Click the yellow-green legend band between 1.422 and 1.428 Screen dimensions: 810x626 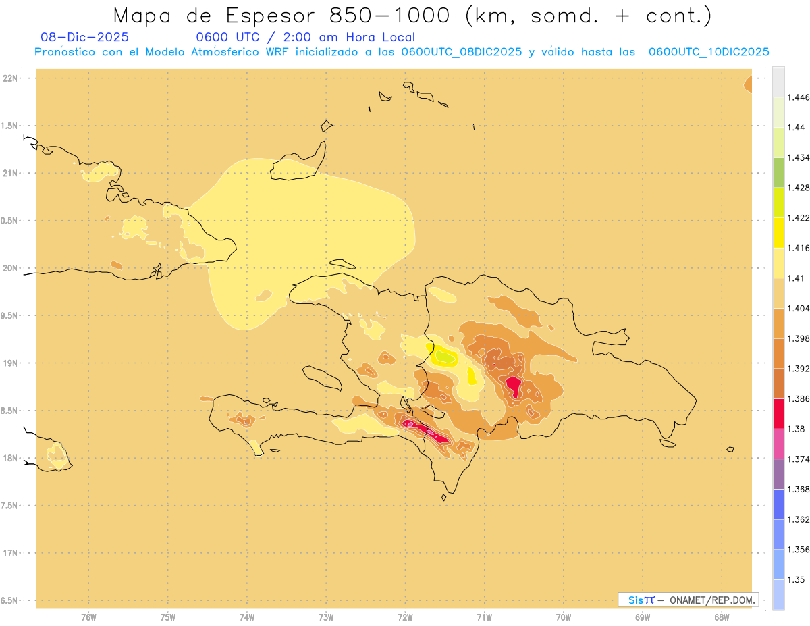pyautogui.click(x=778, y=203)
